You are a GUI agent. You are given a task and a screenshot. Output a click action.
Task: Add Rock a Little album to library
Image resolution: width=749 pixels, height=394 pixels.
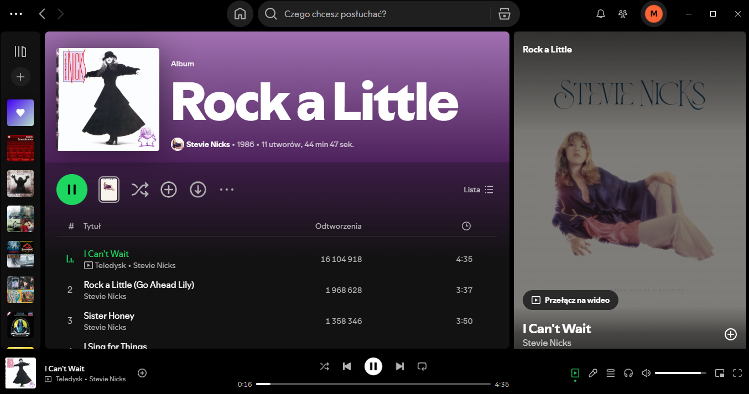coord(169,190)
